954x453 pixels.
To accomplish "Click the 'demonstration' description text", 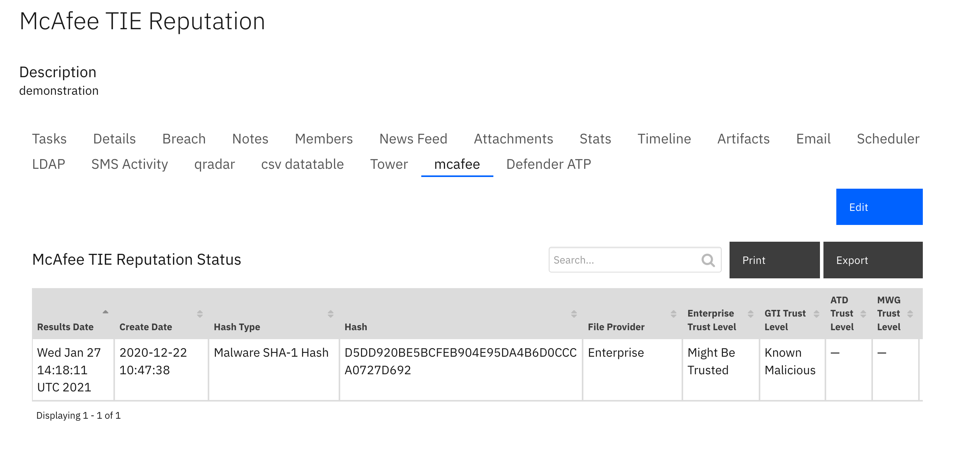I will point(59,90).
